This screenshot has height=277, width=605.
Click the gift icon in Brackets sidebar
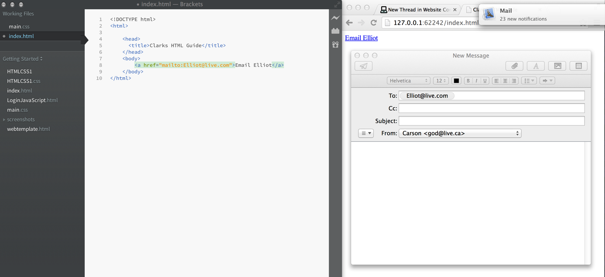tap(335, 44)
